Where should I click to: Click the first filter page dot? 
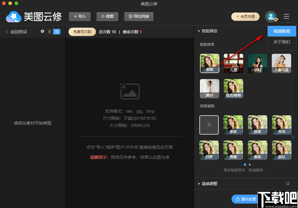pyautogui.click(x=245, y=165)
